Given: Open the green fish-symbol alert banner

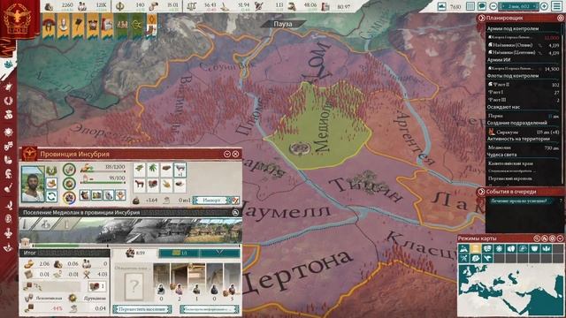Looking at the screenshot, I should coord(137,26).
